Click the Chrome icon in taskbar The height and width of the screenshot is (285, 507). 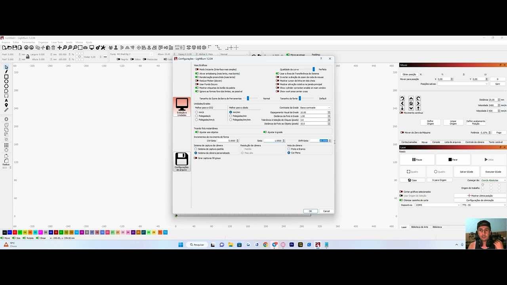tap(265, 245)
